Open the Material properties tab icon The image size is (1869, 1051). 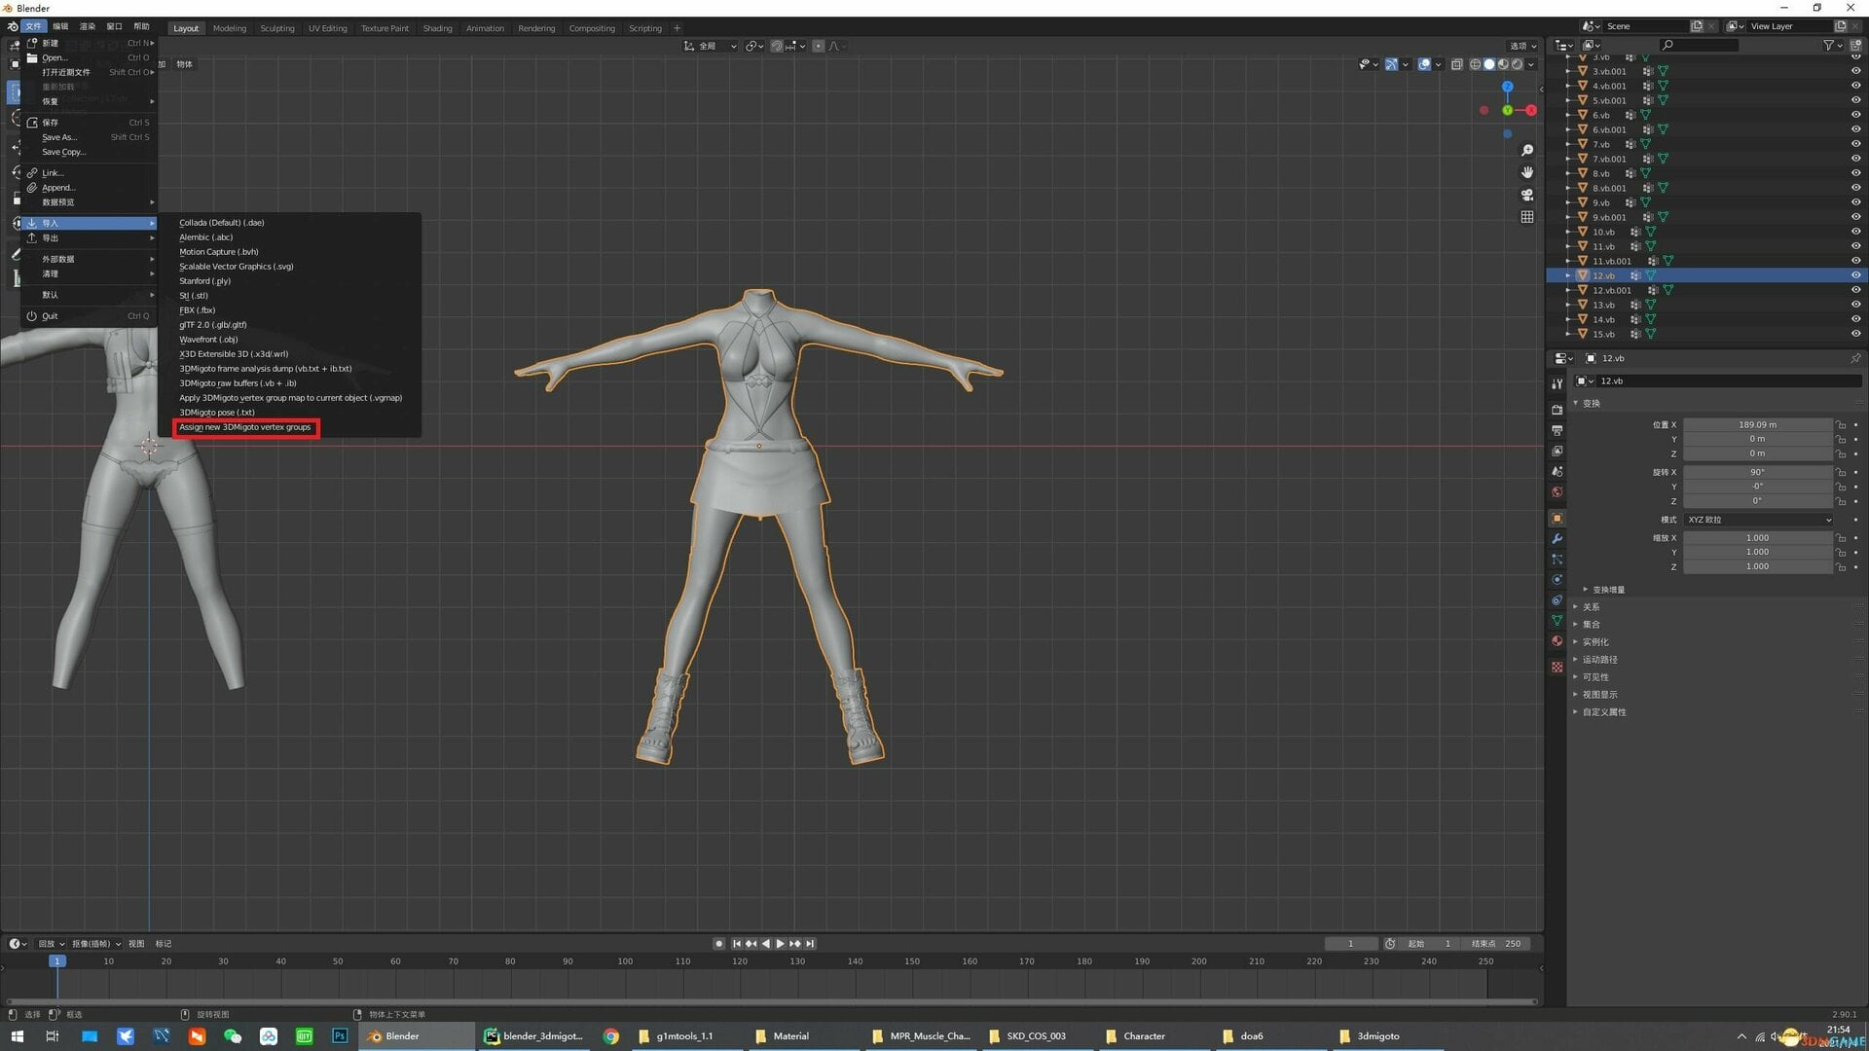(x=1557, y=641)
